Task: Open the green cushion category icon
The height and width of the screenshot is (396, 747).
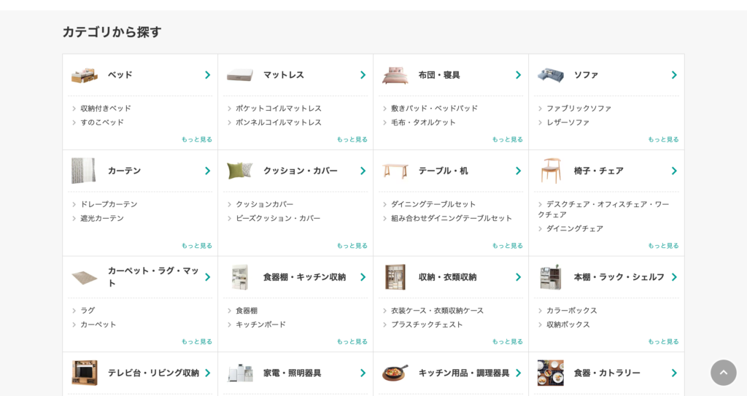Action: point(239,171)
